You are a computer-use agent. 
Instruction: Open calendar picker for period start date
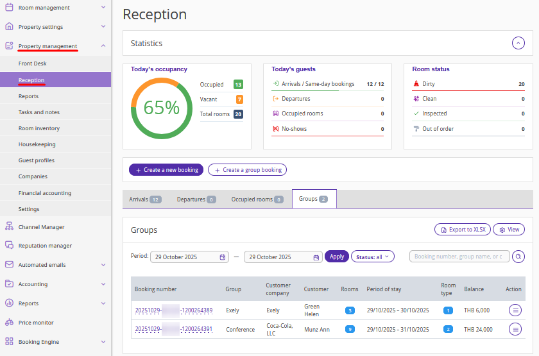223,257
